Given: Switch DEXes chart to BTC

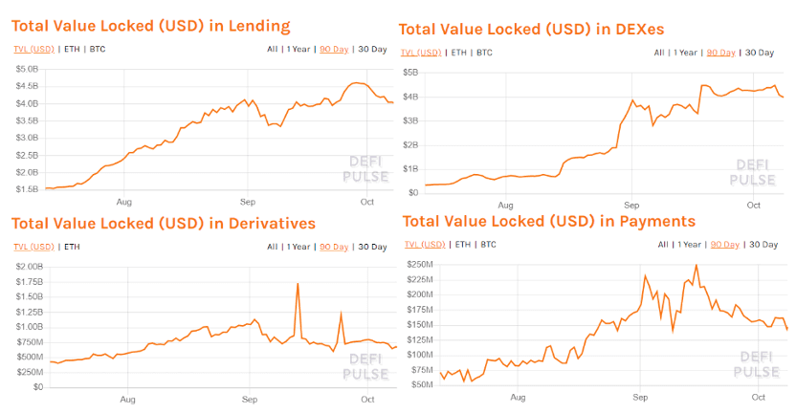Looking at the screenshot, I should [x=484, y=53].
